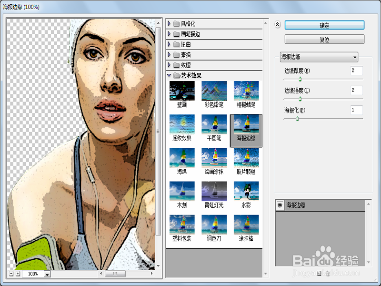Open the 海报边缘 filter dropdown
Image resolution: width=381 pixels, height=286 pixels.
click(x=319, y=57)
